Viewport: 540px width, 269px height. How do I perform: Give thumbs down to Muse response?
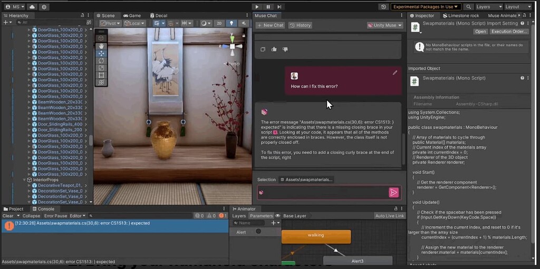click(285, 49)
